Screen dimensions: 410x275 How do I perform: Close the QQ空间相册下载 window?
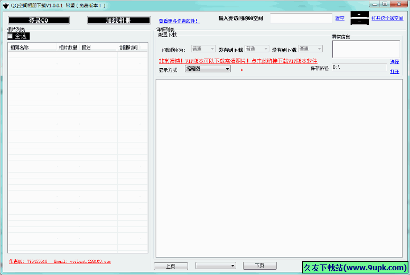399,4
